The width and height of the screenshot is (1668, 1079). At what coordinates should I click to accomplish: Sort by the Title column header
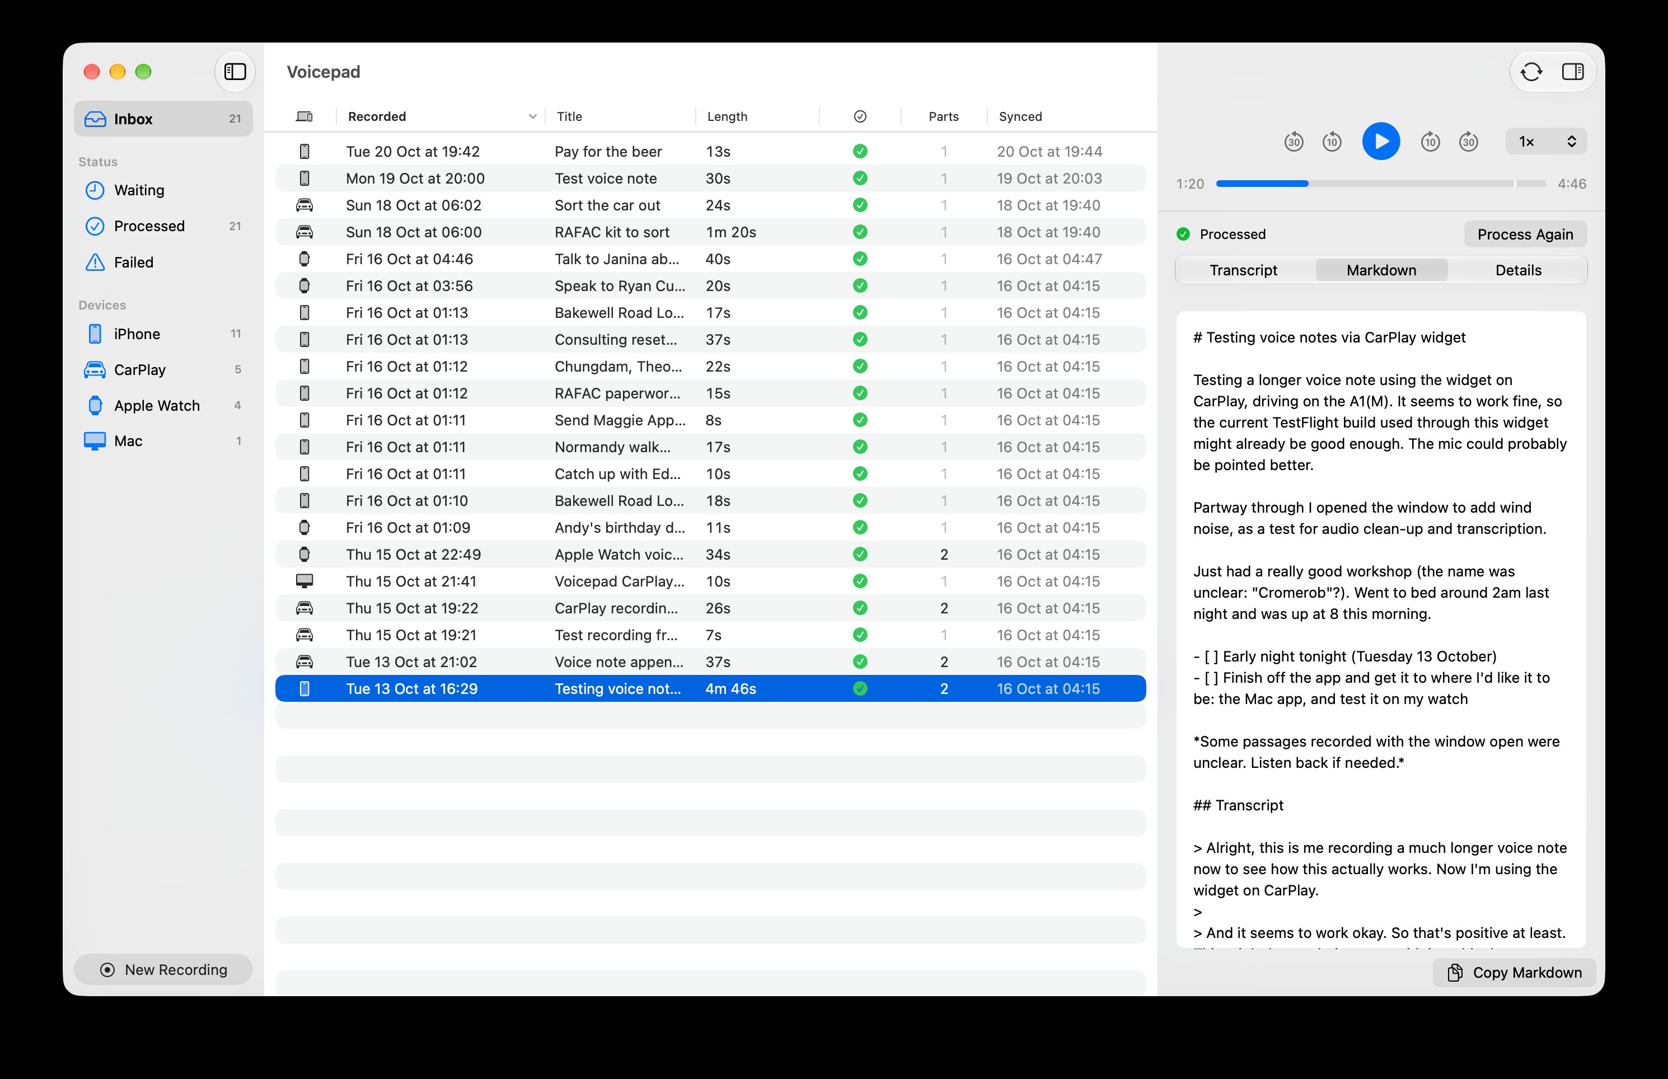point(620,116)
